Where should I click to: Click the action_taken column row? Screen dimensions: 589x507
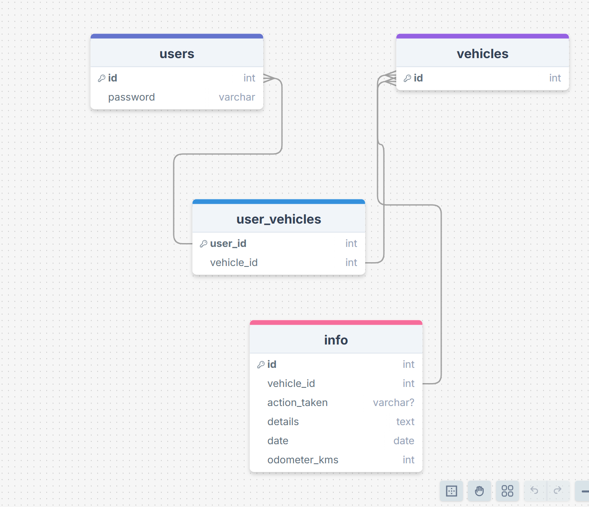click(336, 403)
